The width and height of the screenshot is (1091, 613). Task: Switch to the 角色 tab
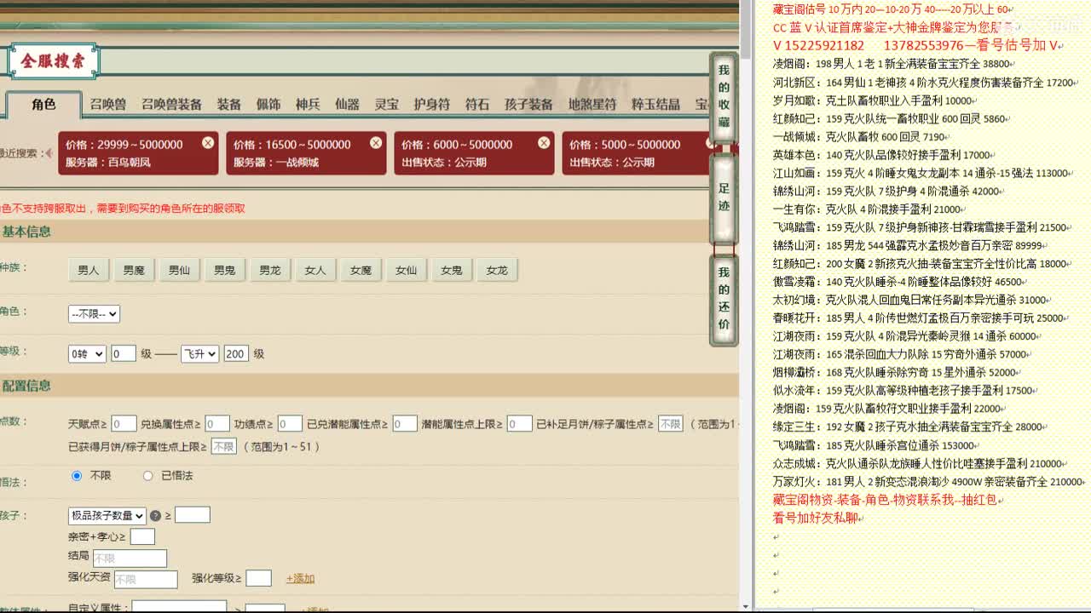(x=43, y=104)
